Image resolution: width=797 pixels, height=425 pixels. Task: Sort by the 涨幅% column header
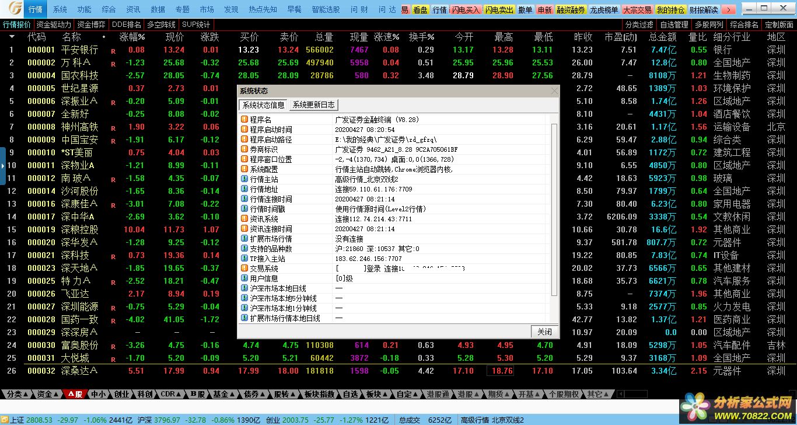(x=132, y=37)
